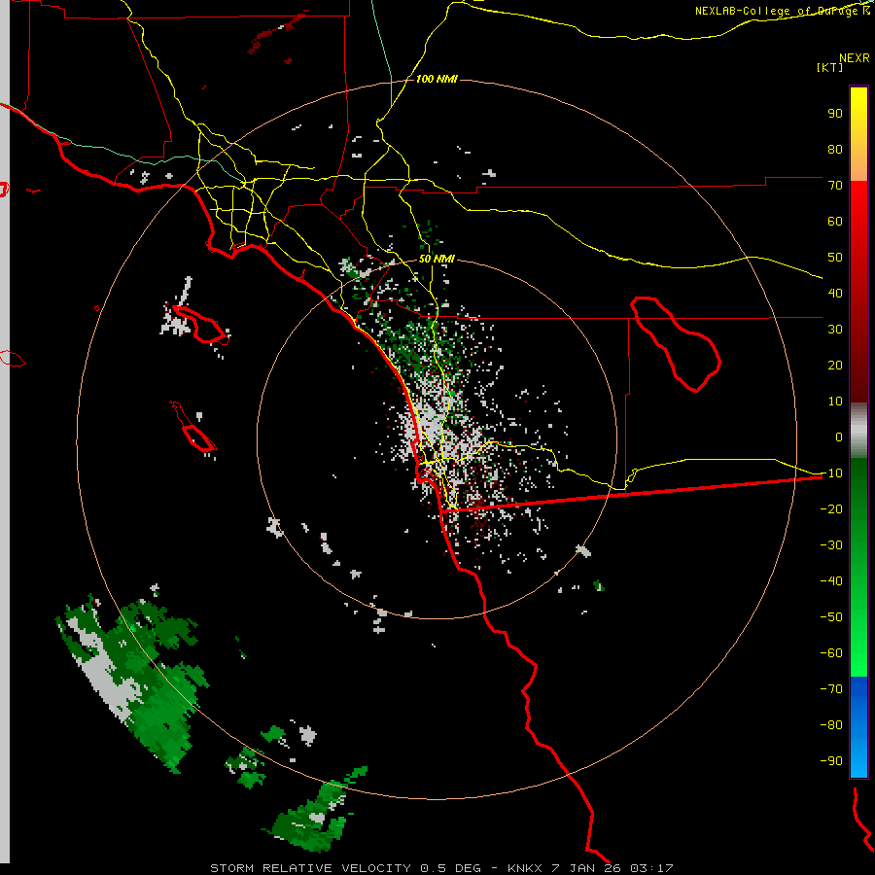Click the Storm Relative Velocity caption at bottom
The image size is (875, 875).
pyautogui.click(x=441, y=868)
